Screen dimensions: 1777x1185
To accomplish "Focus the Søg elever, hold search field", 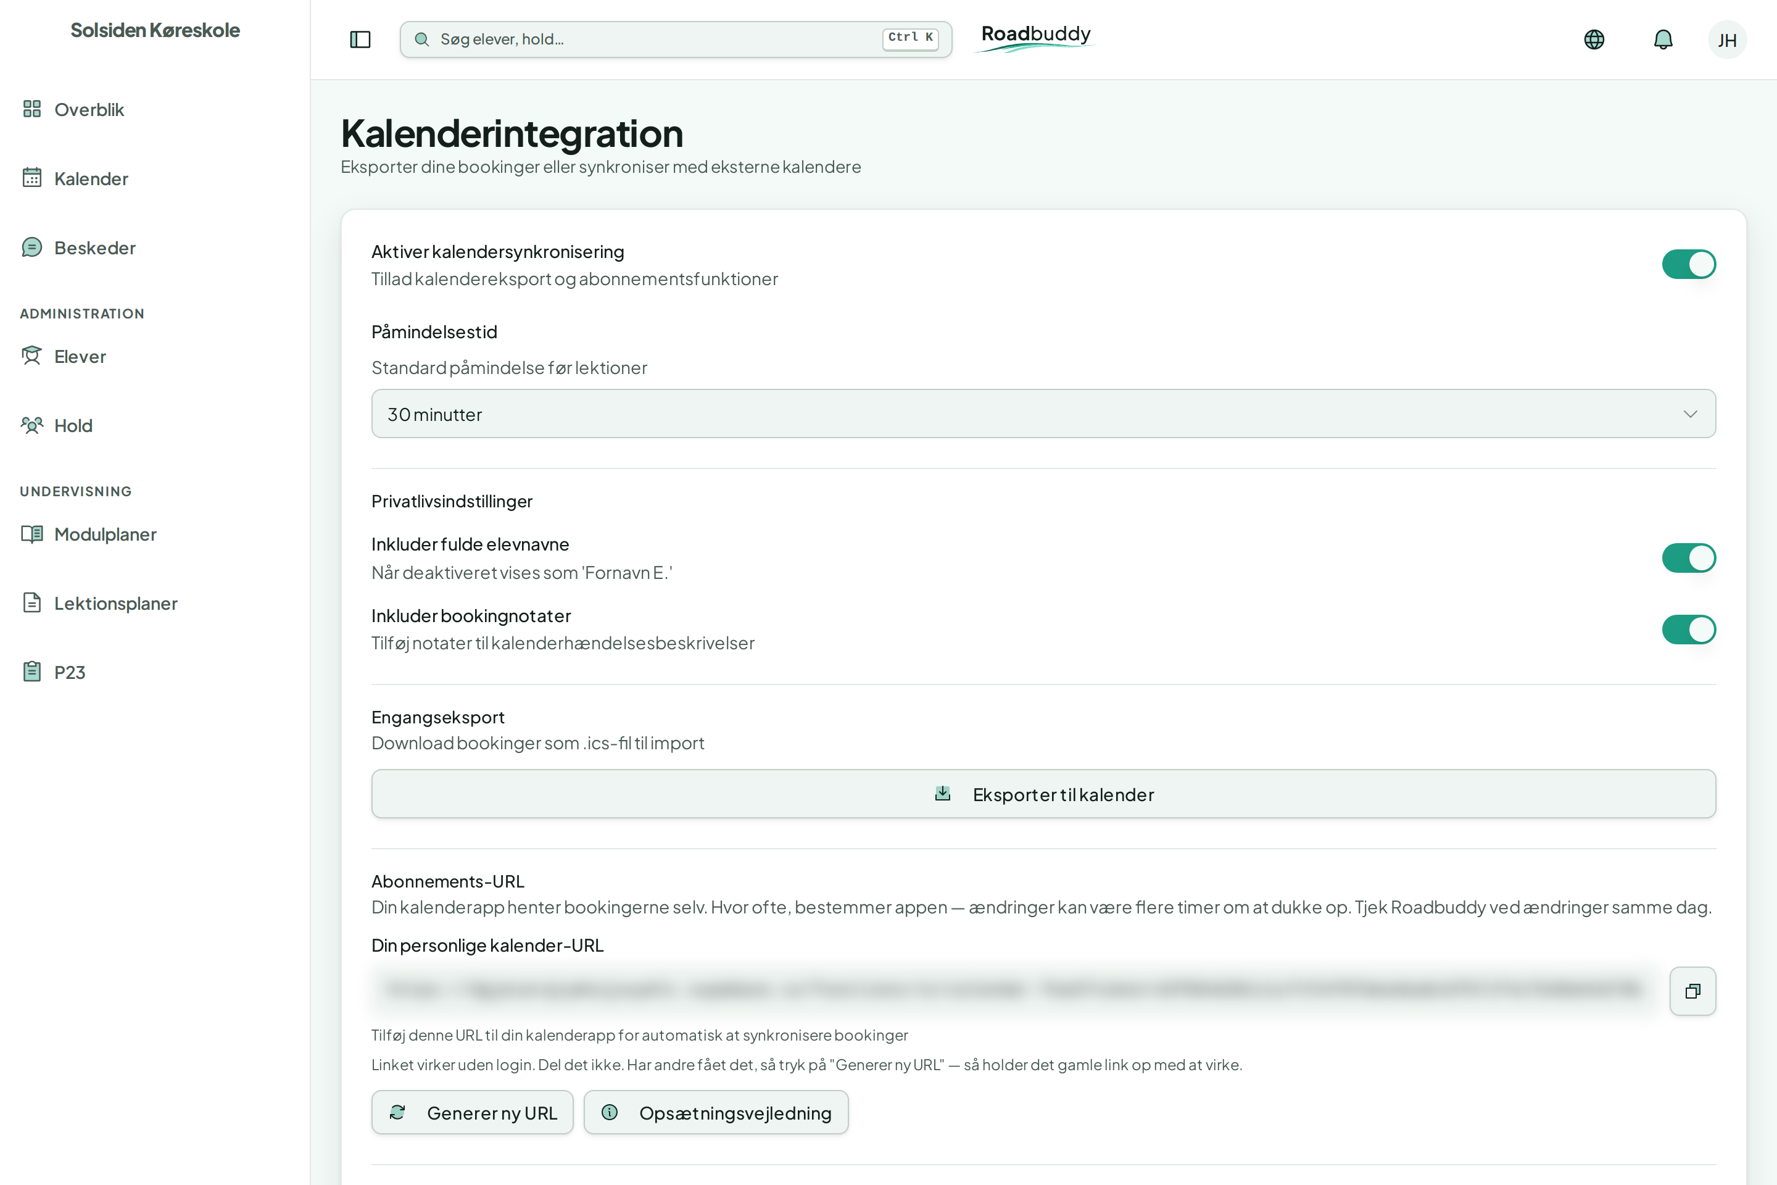I will [676, 39].
